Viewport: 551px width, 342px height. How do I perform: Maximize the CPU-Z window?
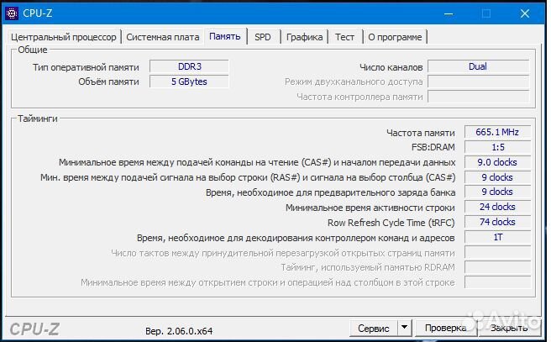(486, 13)
